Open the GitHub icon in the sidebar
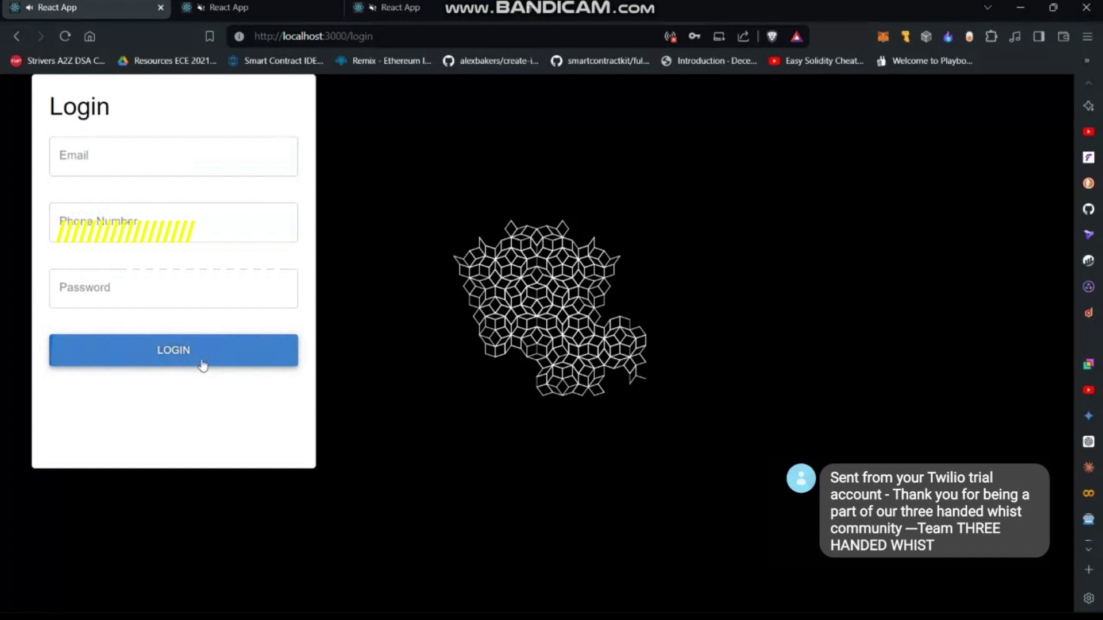Image resolution: width=1103 pixels, height=620 pixels. [x=1089, y=209]
